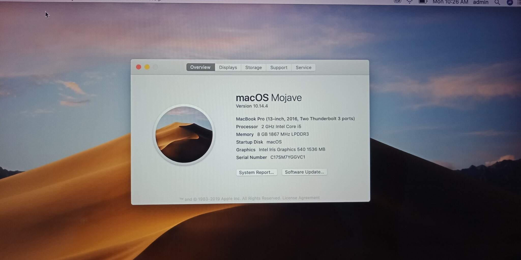The width and height of the screenshot is (521, 260).
Task: Open the License Agreement link
Action: pyautogui.click(x=301, y=198)
